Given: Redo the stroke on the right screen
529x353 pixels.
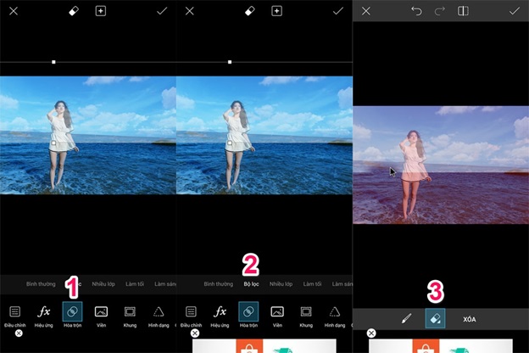Looking at the screenshot, I should point(440,11).
